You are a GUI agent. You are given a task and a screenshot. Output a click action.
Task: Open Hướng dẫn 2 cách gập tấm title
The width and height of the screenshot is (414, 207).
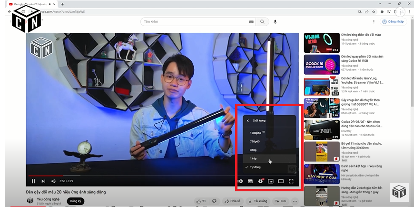tap(362, 190)
